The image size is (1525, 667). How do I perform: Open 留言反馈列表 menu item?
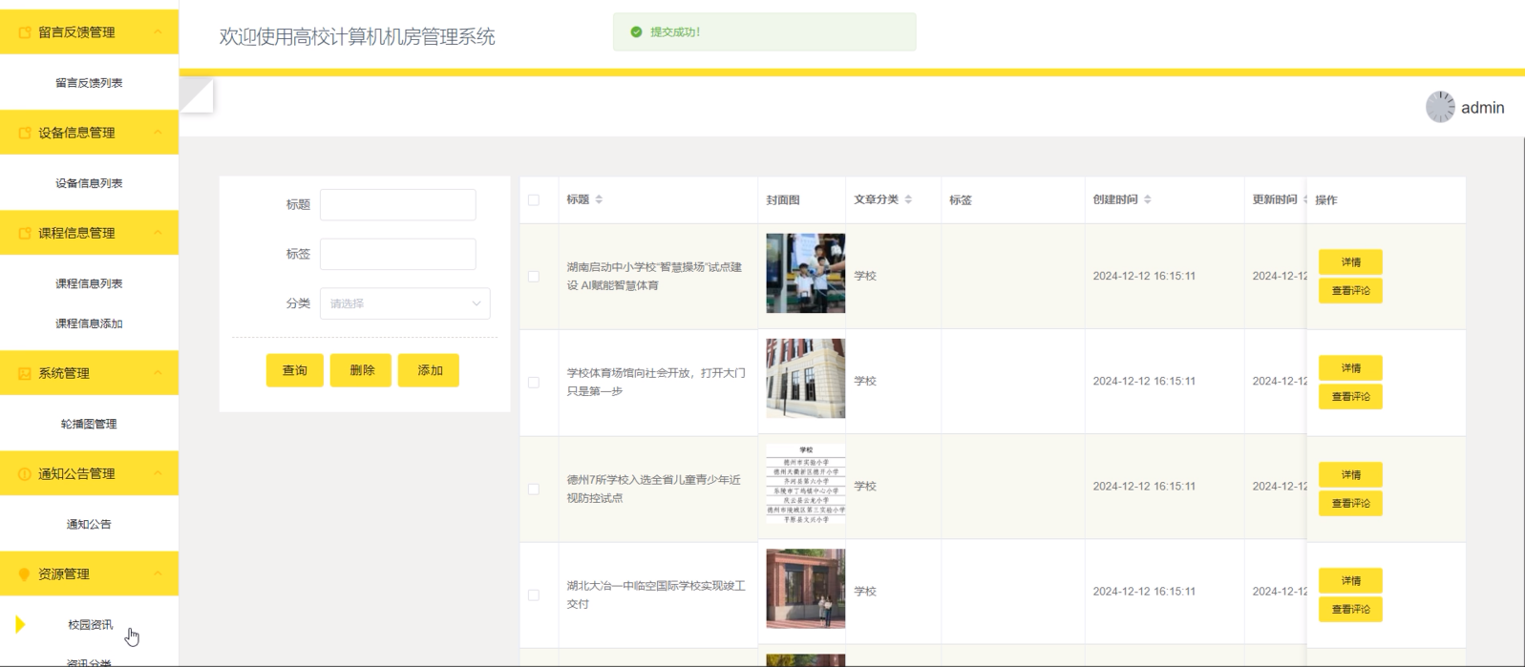pyautogui.click(x=89, y=83)
